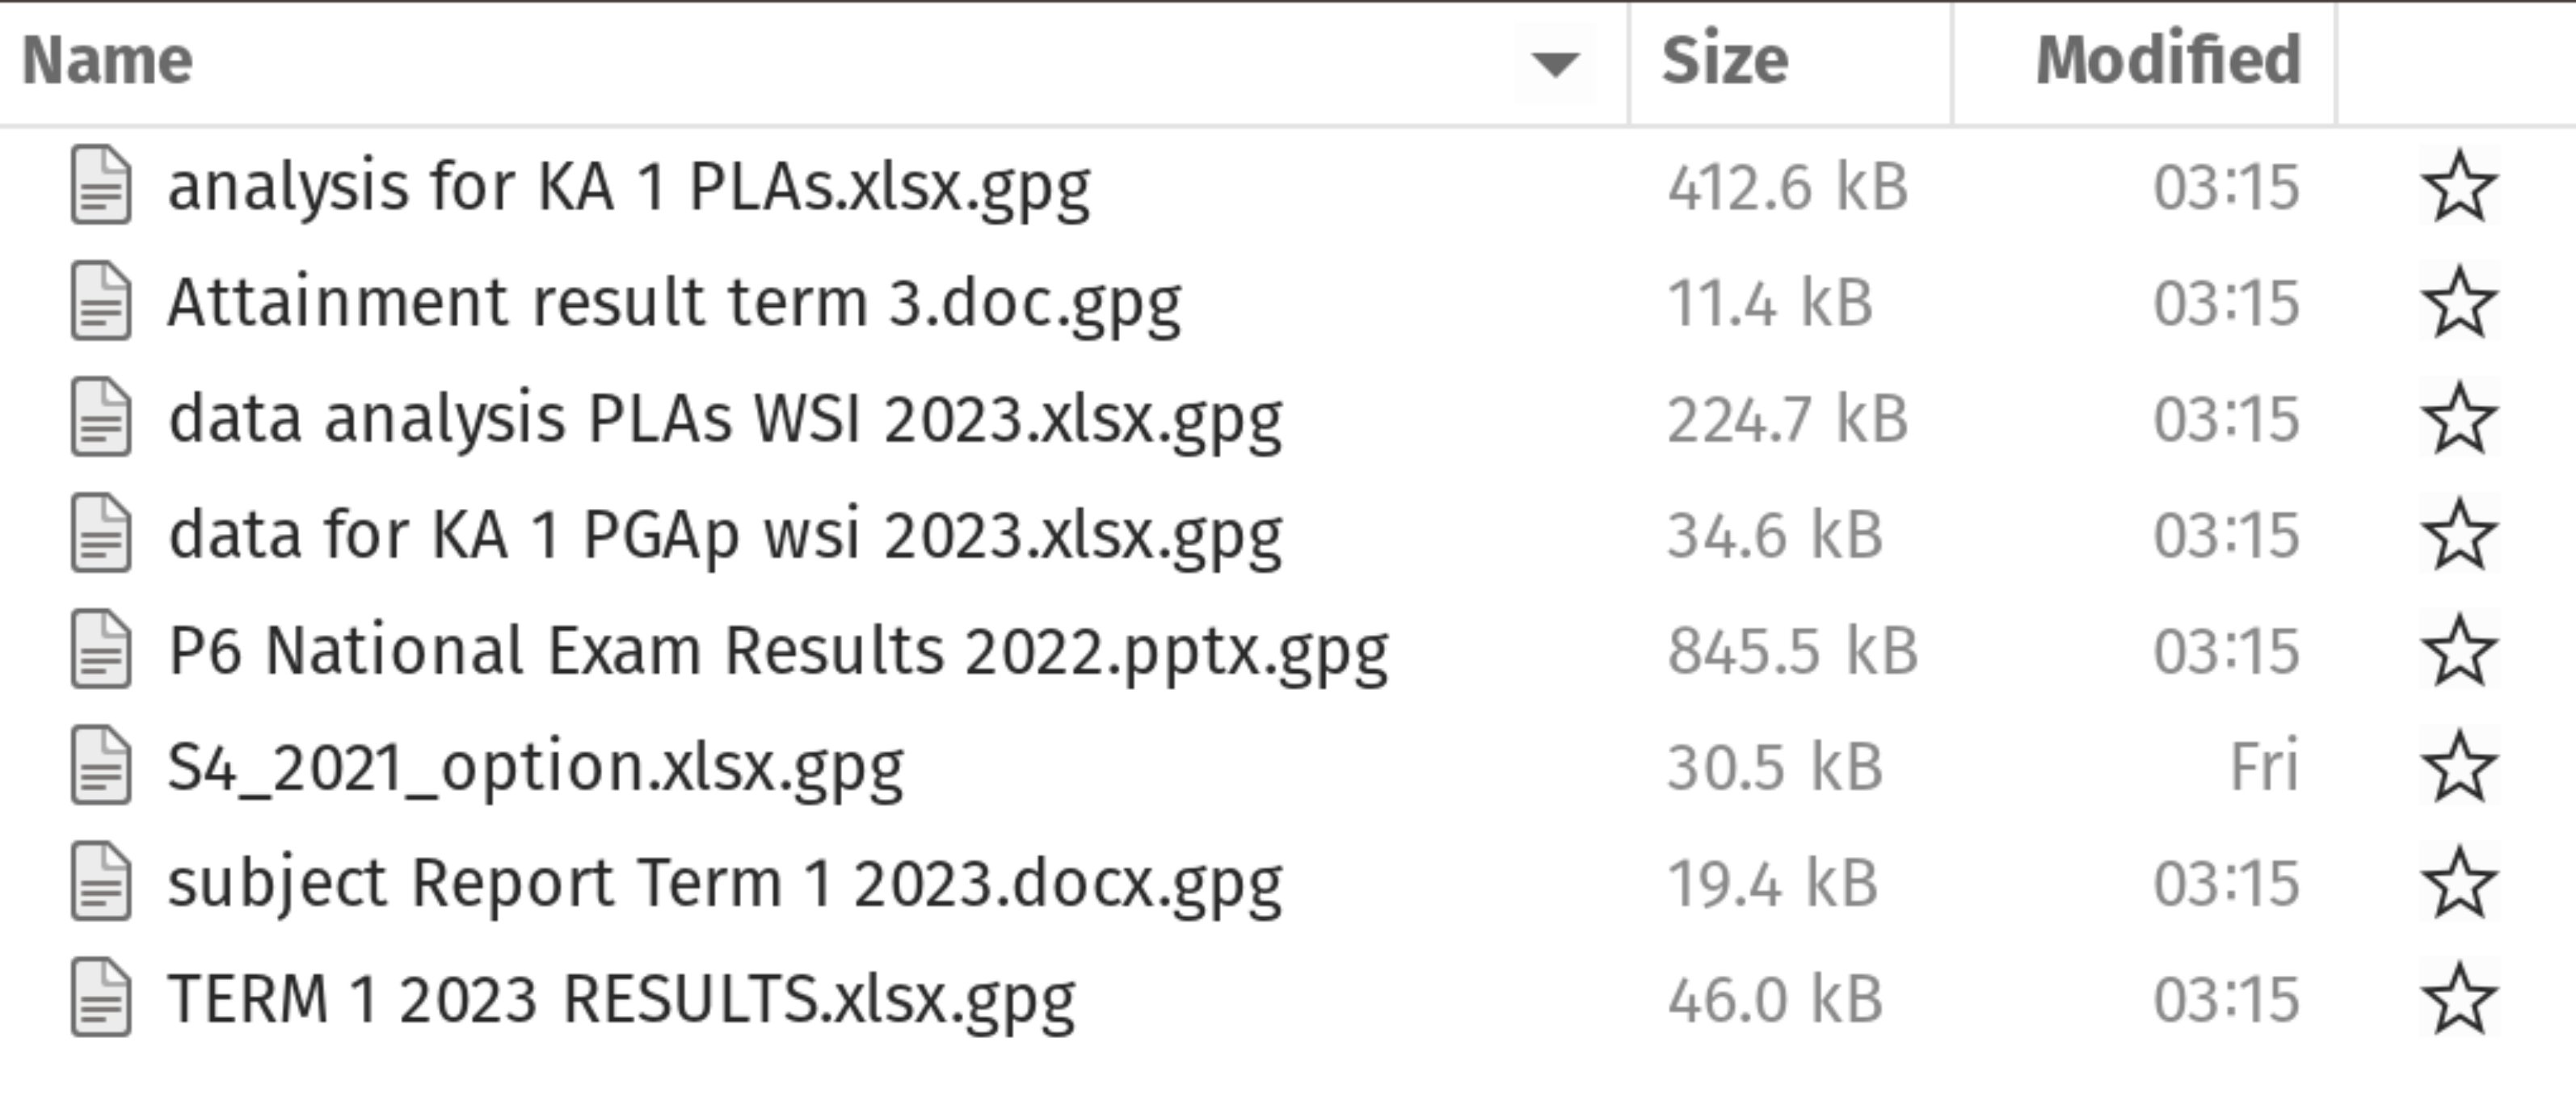Click file icon of S4_2021_option.xlsx.gpg
The width and height of the screenshot is (2576, 1093).
[100, 766]
